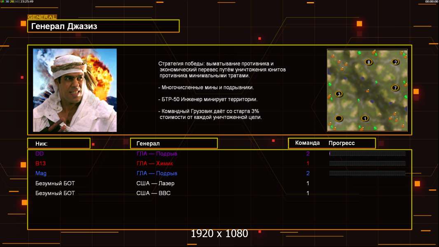This screenshot has height=247, width=439.
Task: Click the 'Стратегия победы' description paragraph
Action: tap(222, 70)
